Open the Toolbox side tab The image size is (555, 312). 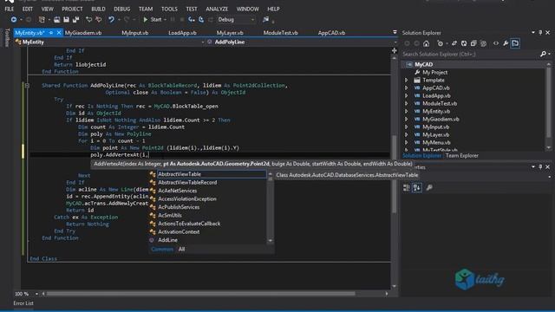[x=7, y=38]
